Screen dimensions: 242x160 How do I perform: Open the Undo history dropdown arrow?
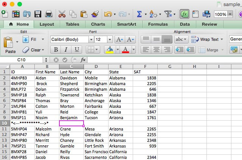click(115, 14)
